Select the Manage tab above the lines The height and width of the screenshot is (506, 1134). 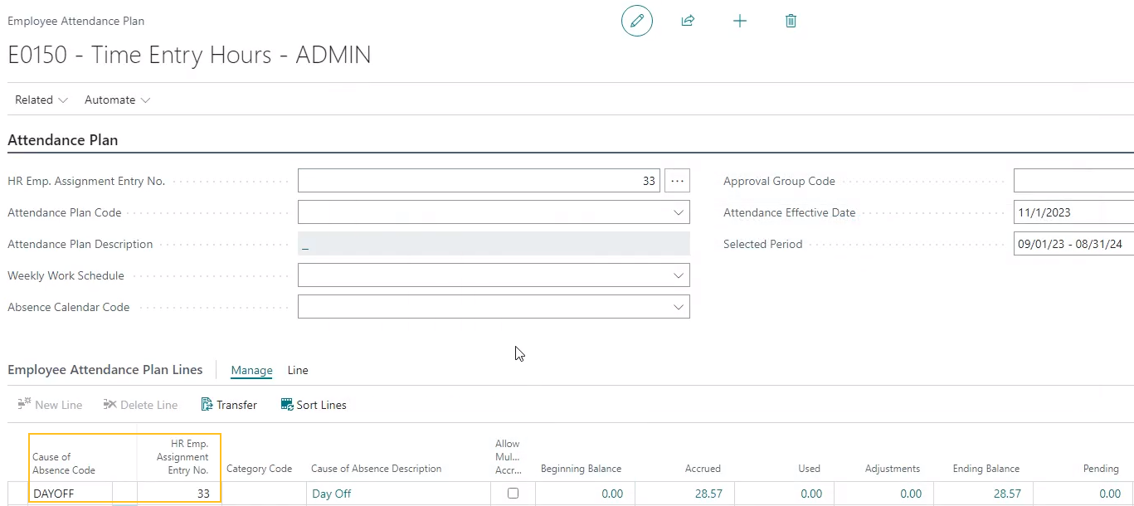click(x=251, y=371)
